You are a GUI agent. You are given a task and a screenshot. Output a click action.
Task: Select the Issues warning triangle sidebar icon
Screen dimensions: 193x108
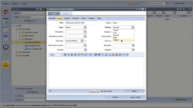click(6, 64)
